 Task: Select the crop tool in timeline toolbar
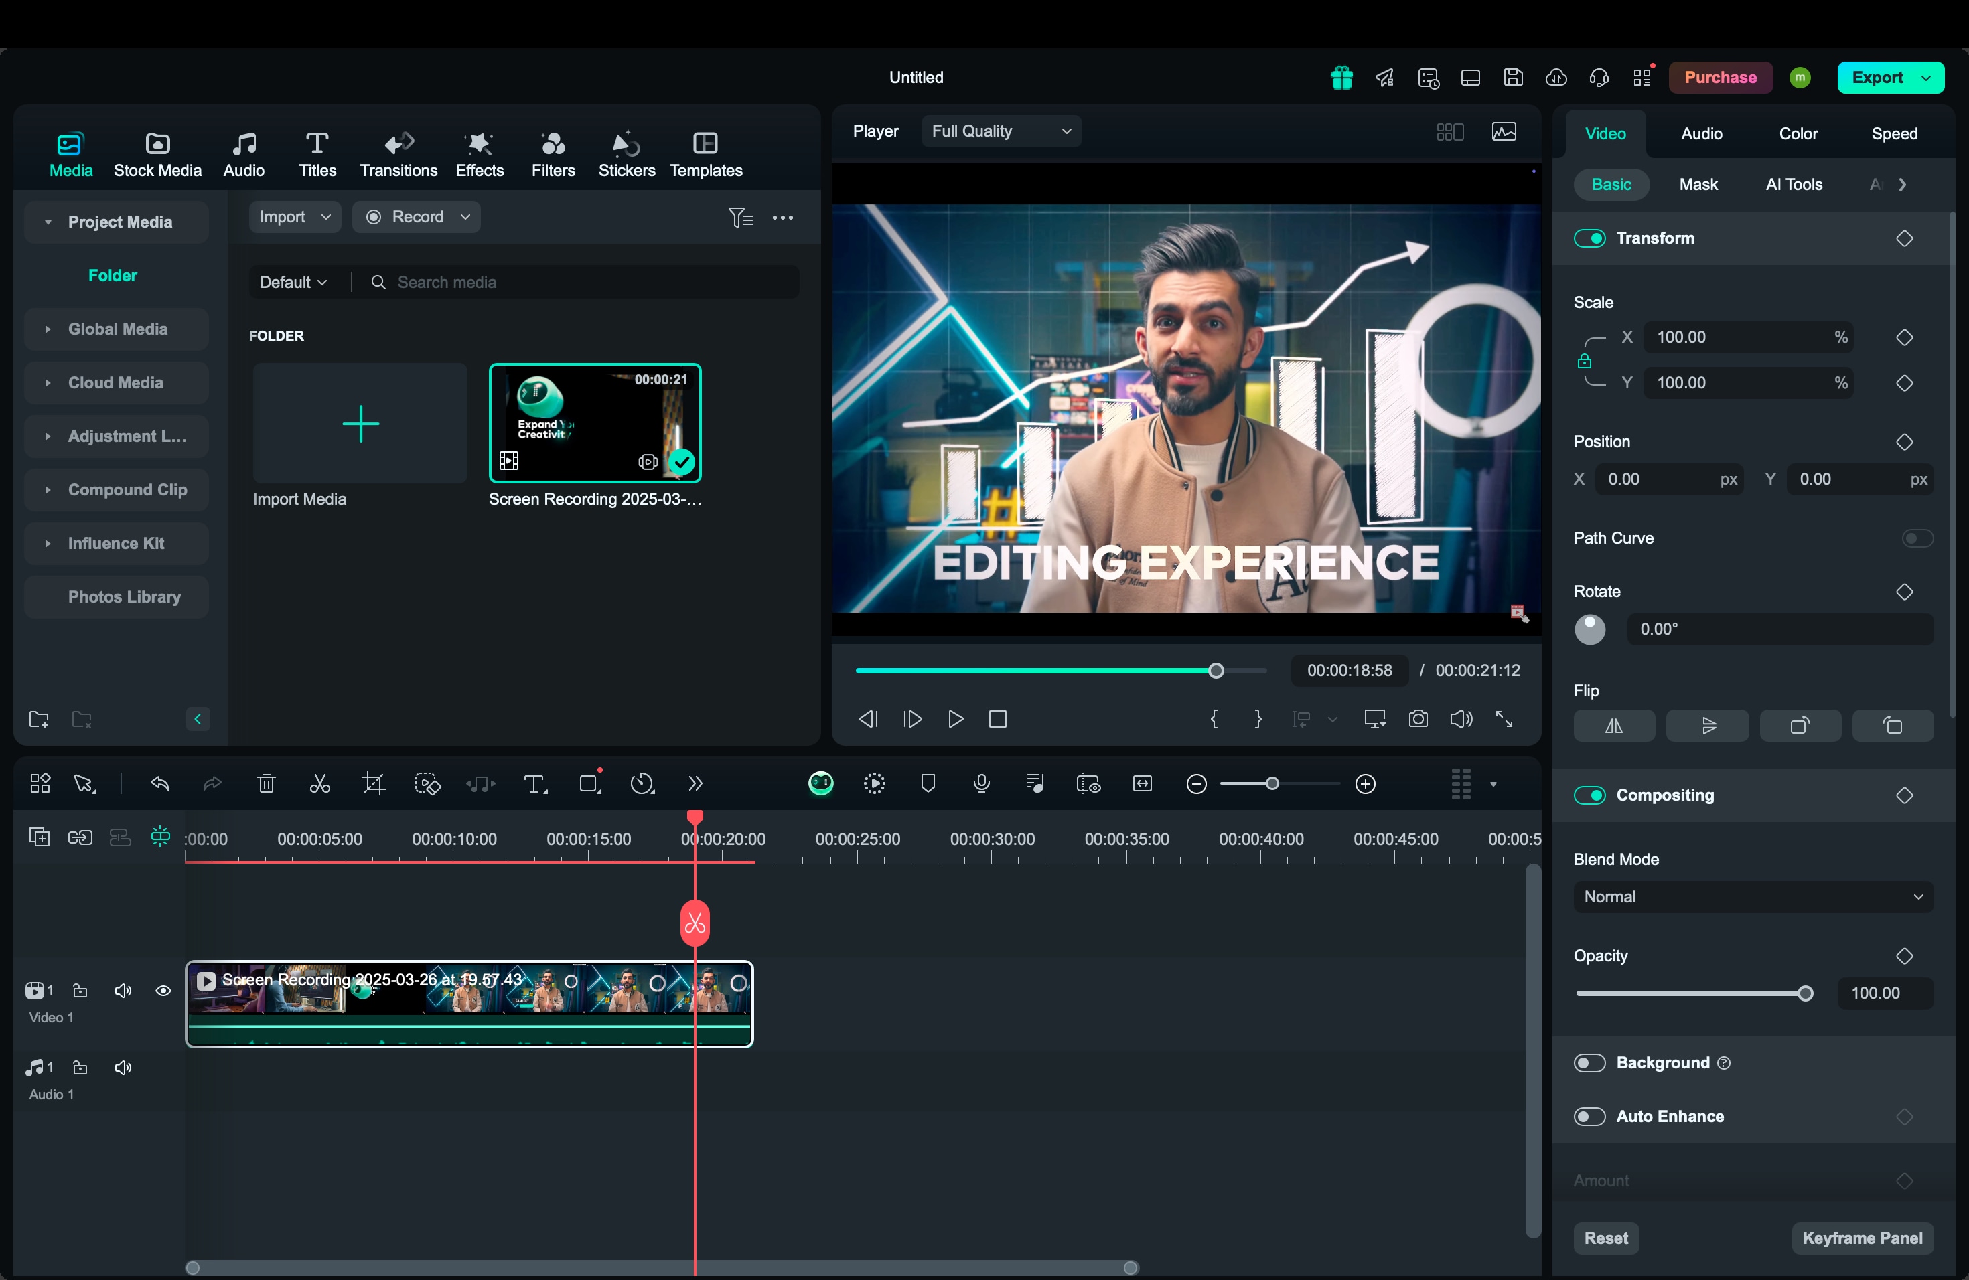(x=373, y=783)
